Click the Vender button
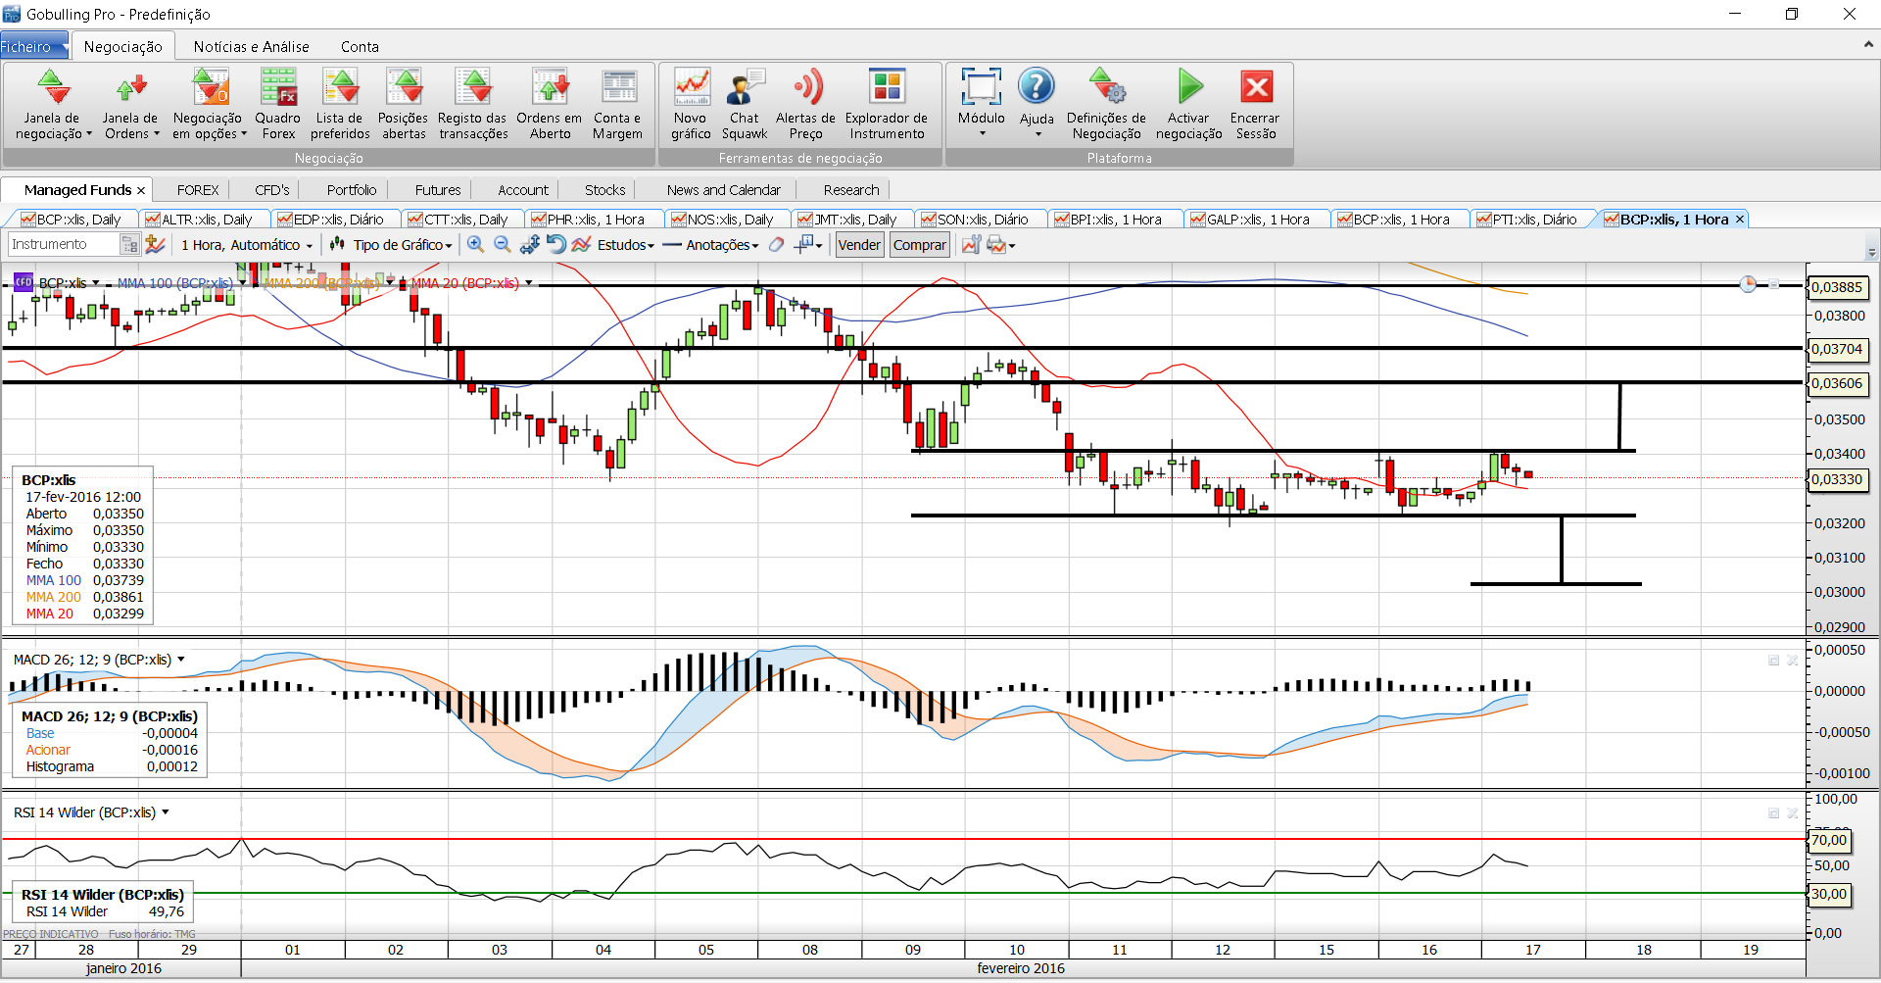The image size is (1881, 983). pos(859,245)
